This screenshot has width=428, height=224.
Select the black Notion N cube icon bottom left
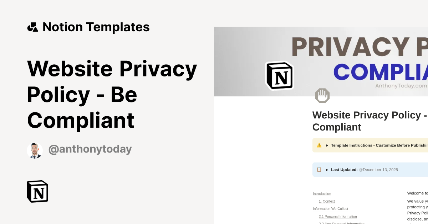click(x=37, y=191)
